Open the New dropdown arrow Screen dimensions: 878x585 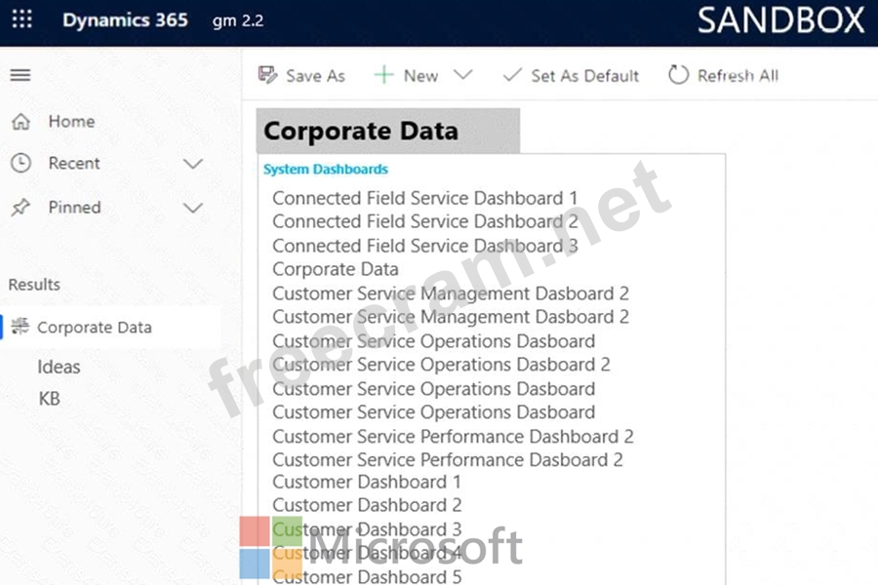[x=462, y=76]
